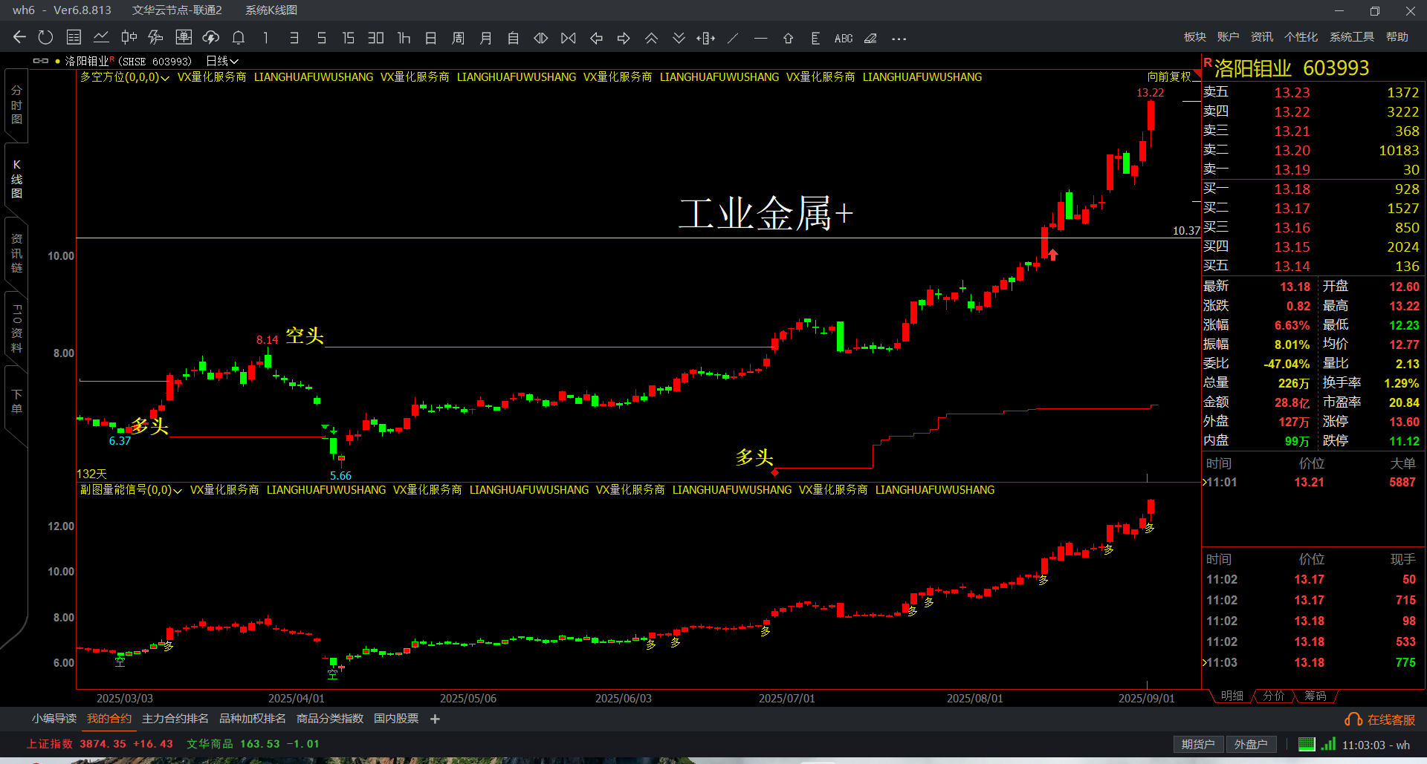Click the back arrow icon

(x=19, y=38)
